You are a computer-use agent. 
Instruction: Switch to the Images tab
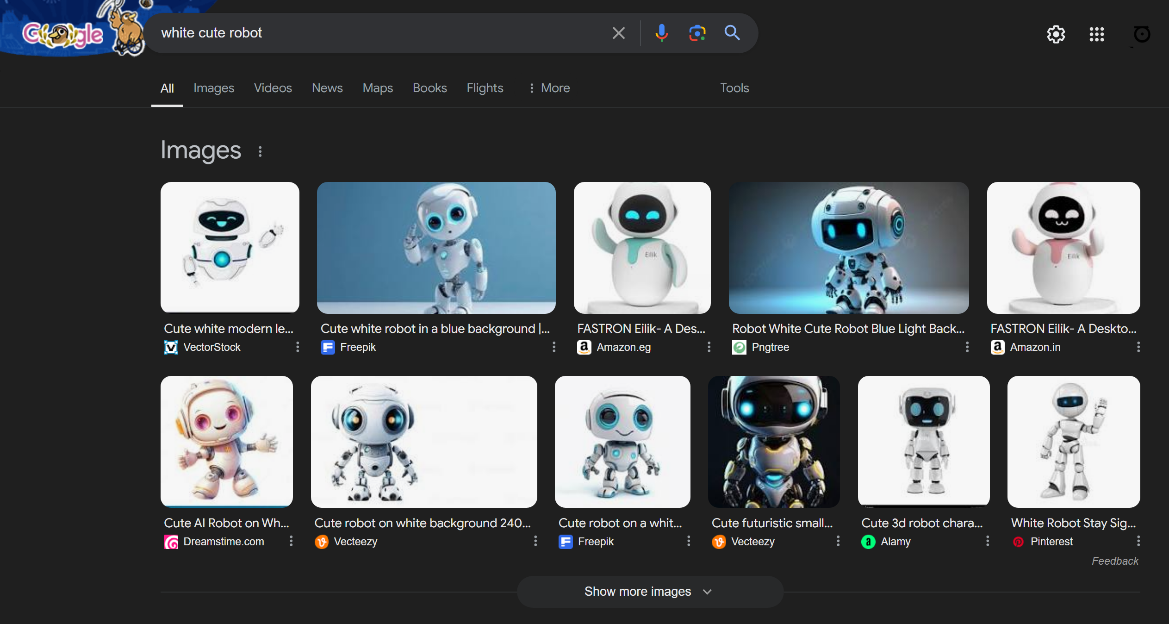(214, 88)
